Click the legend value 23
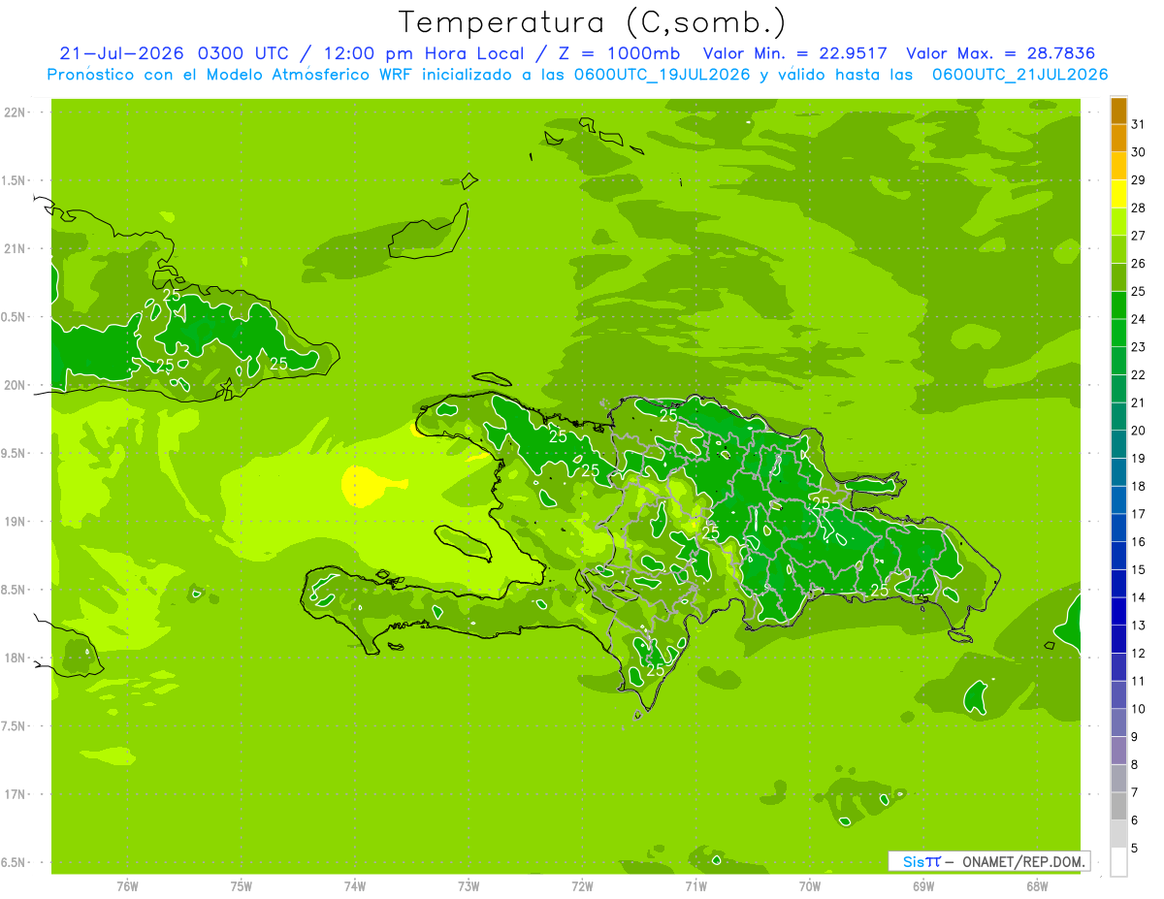The height and width of the screenshot is (899, 1164). point(1138,347)
